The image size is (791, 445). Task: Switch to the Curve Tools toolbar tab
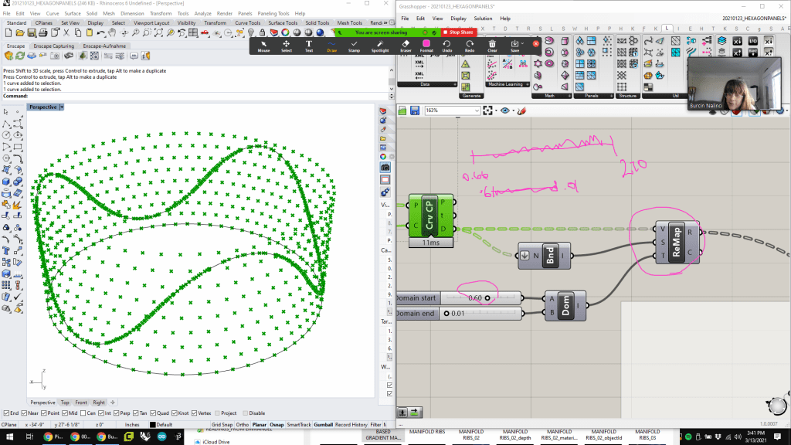pyautogui.click(x=247, y=23)
